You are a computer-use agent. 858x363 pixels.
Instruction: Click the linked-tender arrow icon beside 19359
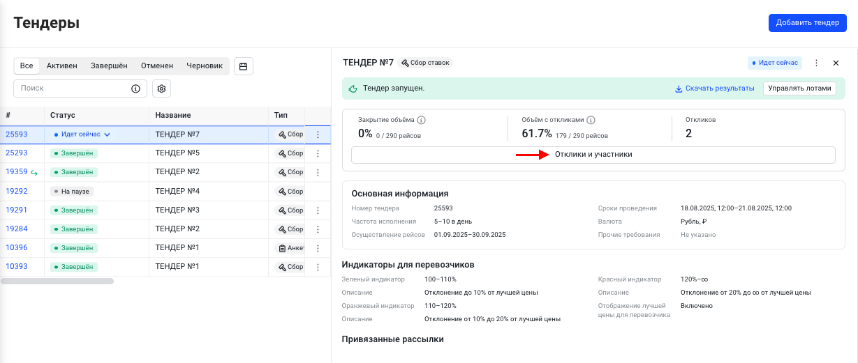click(x=34, y=172)
